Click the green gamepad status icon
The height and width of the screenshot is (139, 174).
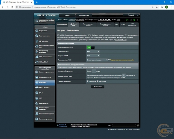click(127, 20)
